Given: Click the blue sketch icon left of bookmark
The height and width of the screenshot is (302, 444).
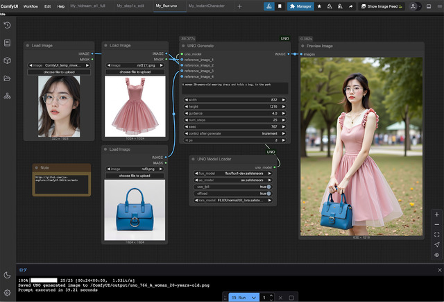Looking at the screenshot, I should point(269,6).
